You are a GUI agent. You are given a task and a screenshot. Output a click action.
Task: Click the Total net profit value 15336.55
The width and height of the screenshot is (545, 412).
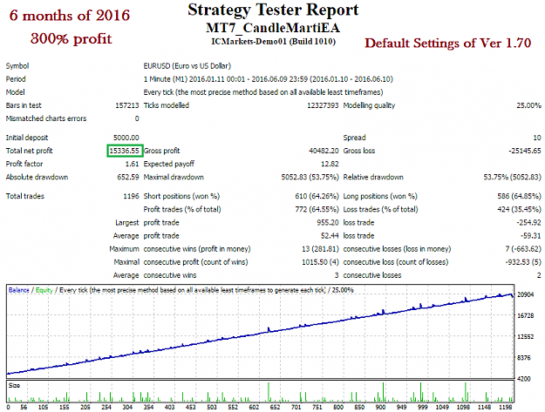(x=124, y=151)
